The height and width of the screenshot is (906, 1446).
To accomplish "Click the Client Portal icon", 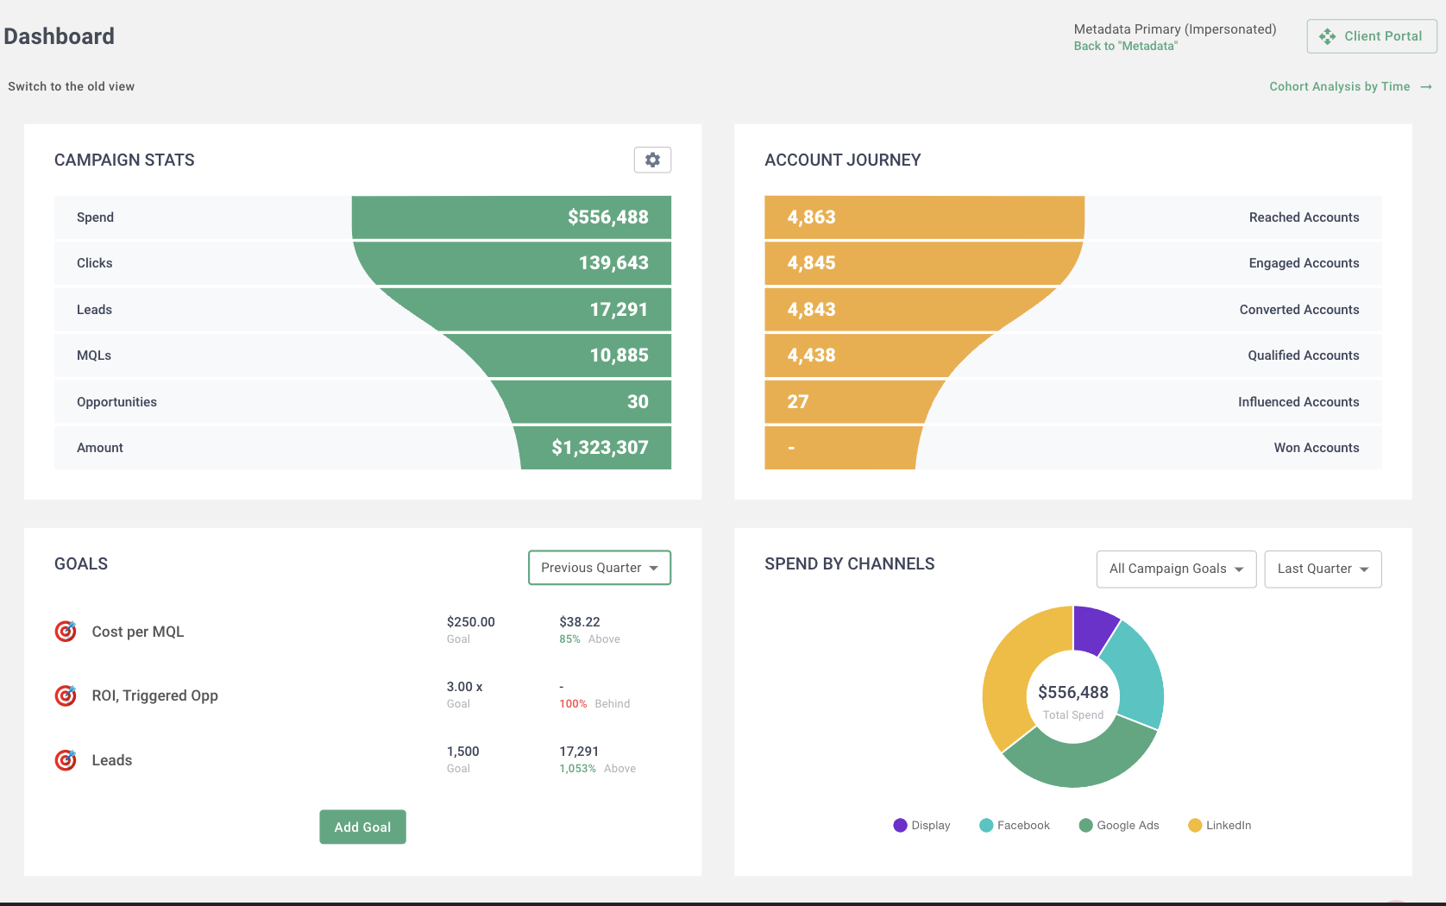I will click(1327, 36).
